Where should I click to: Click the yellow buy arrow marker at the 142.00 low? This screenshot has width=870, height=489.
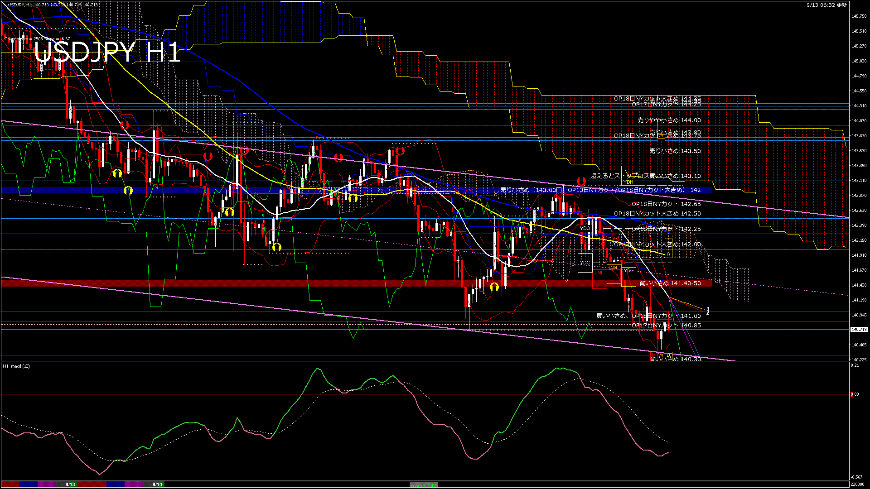[x=277, y=247]
